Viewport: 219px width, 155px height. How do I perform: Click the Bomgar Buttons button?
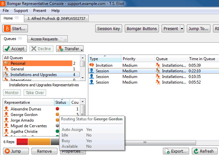click(x=142, y=28)
